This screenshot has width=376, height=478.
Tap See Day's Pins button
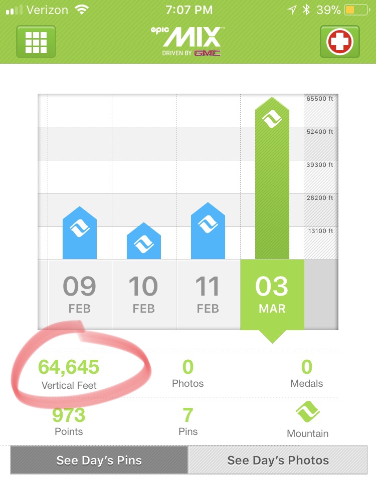[99, 460]
